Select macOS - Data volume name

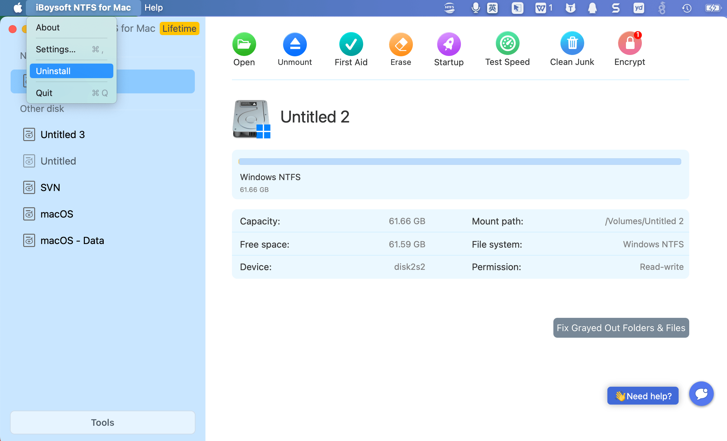[x=72, y=240]
